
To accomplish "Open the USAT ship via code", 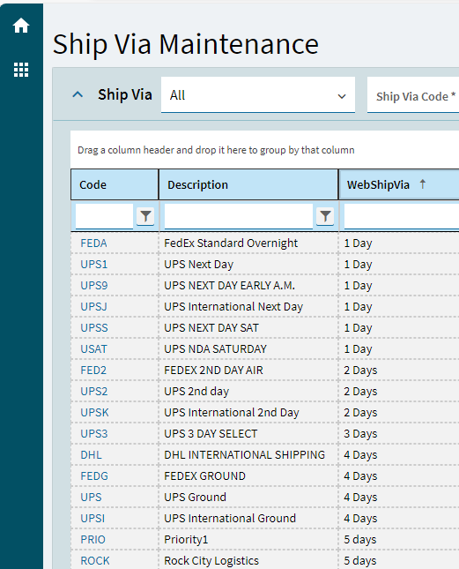I will point(94,349).
